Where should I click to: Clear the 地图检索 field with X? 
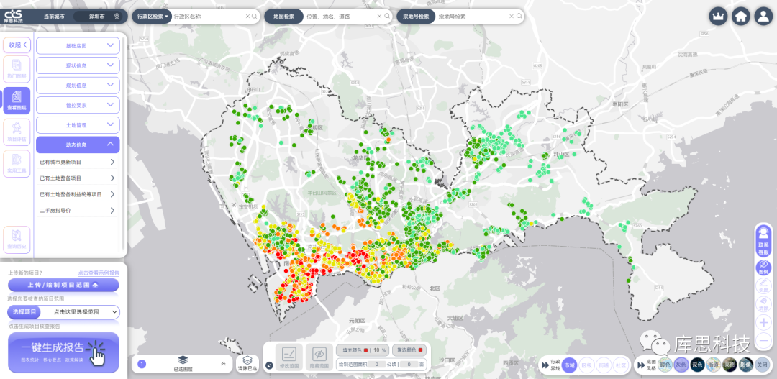click(x=380, y=17)
